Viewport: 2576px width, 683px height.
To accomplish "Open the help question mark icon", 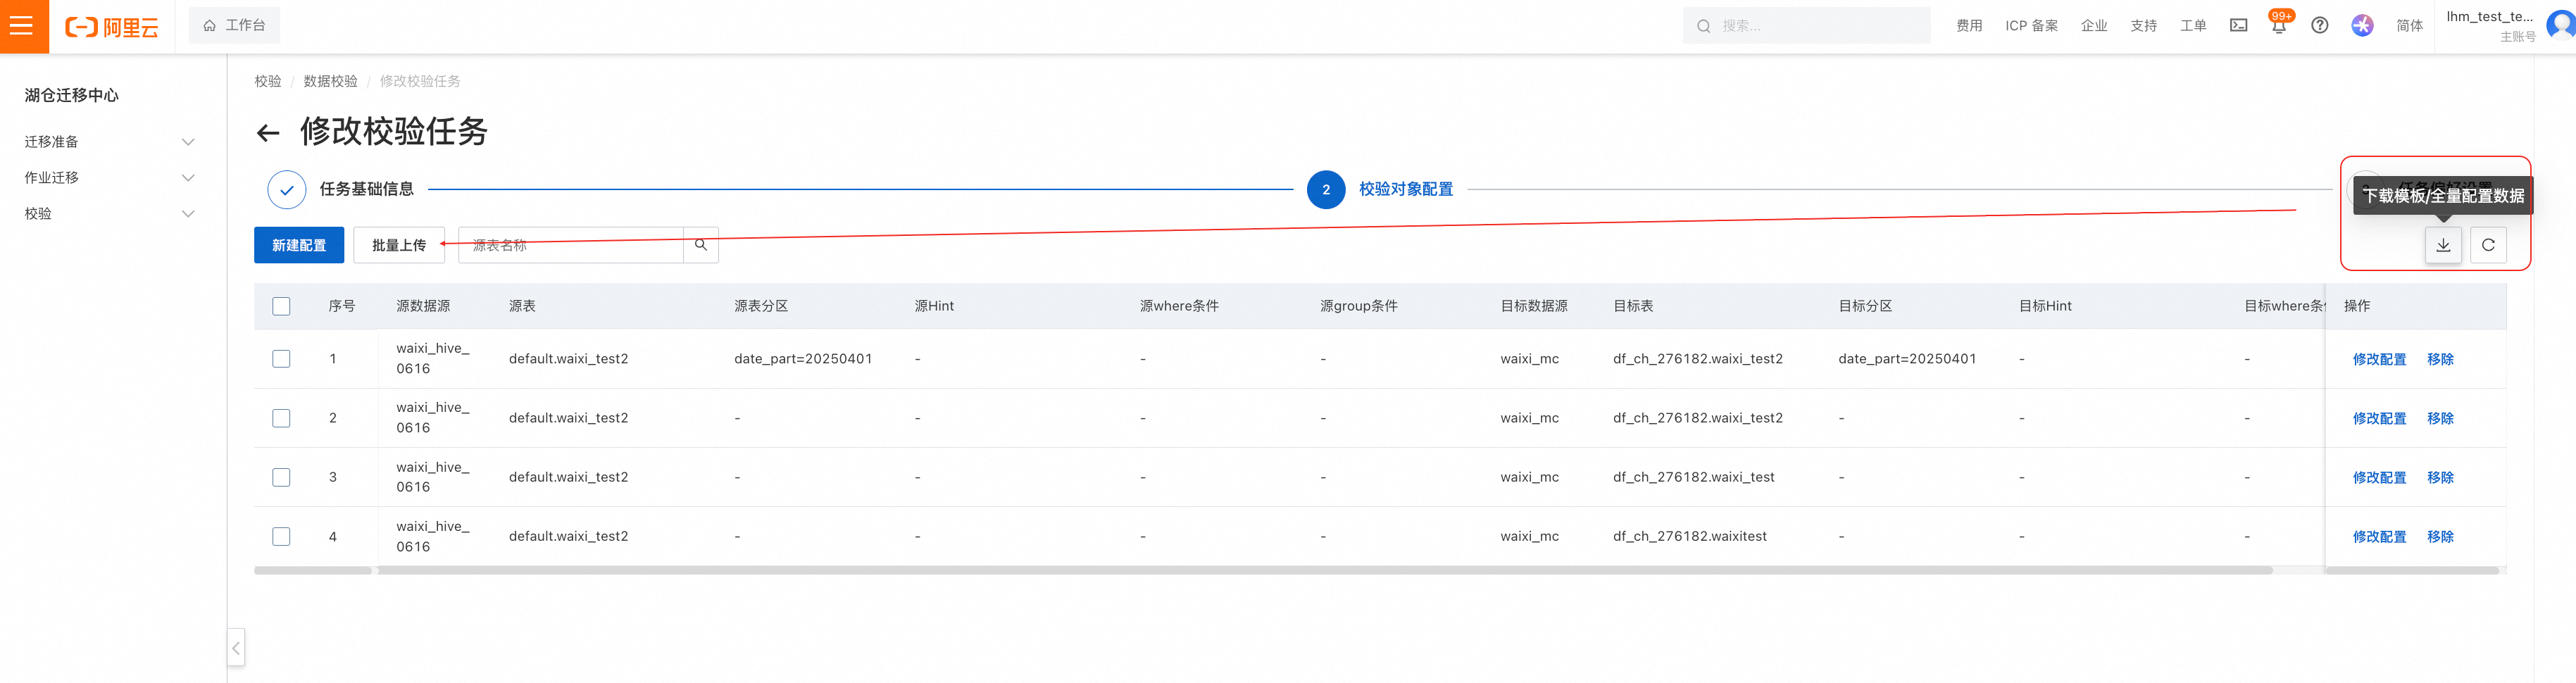I will pos(2319,26).
